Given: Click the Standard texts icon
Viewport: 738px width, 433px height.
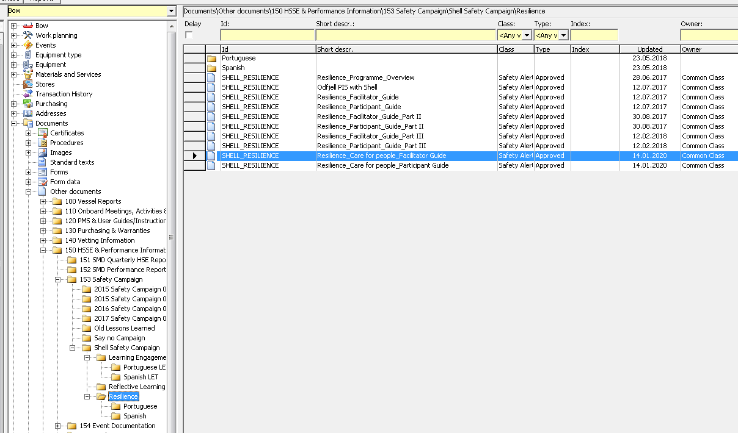Looking at the screenshot, I should [x=42, y=162].
